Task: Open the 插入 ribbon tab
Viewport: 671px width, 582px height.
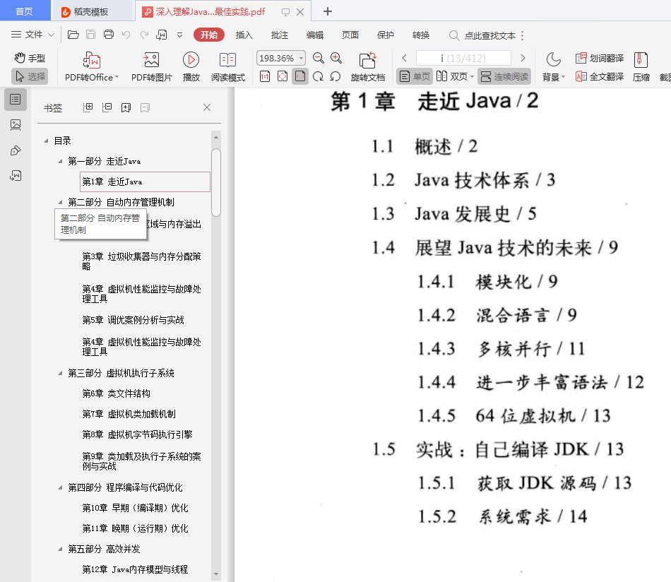Action: point(244,35)
